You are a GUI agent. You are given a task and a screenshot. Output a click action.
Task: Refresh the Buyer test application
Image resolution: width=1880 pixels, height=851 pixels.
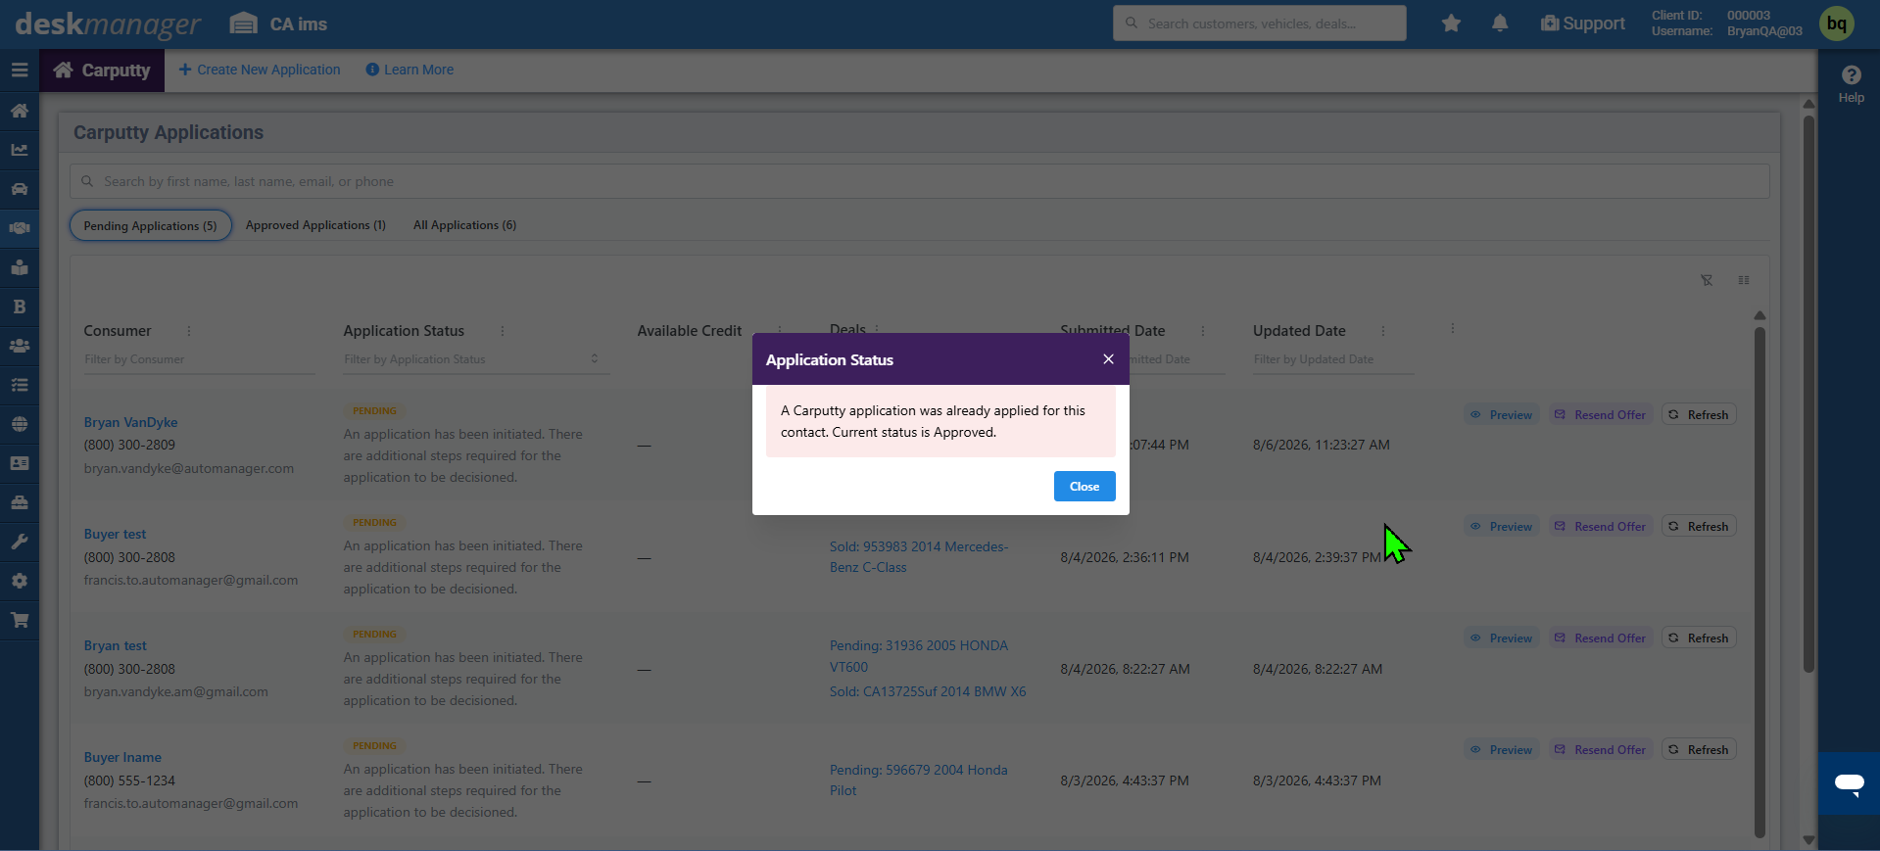click(x=1699, y=527)
